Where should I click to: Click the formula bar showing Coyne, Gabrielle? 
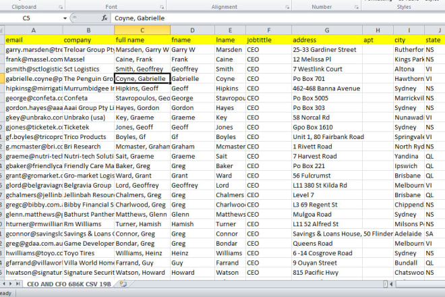(278, 18)
